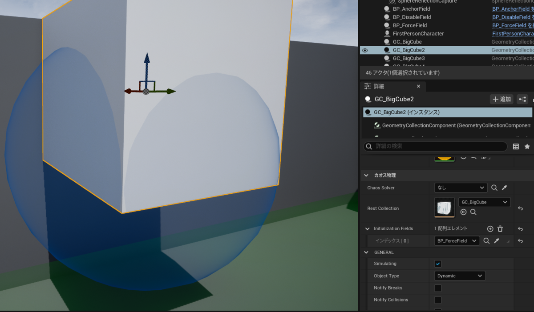
Task: Click the 1 配列エレメント array count text
Action: 451,229
